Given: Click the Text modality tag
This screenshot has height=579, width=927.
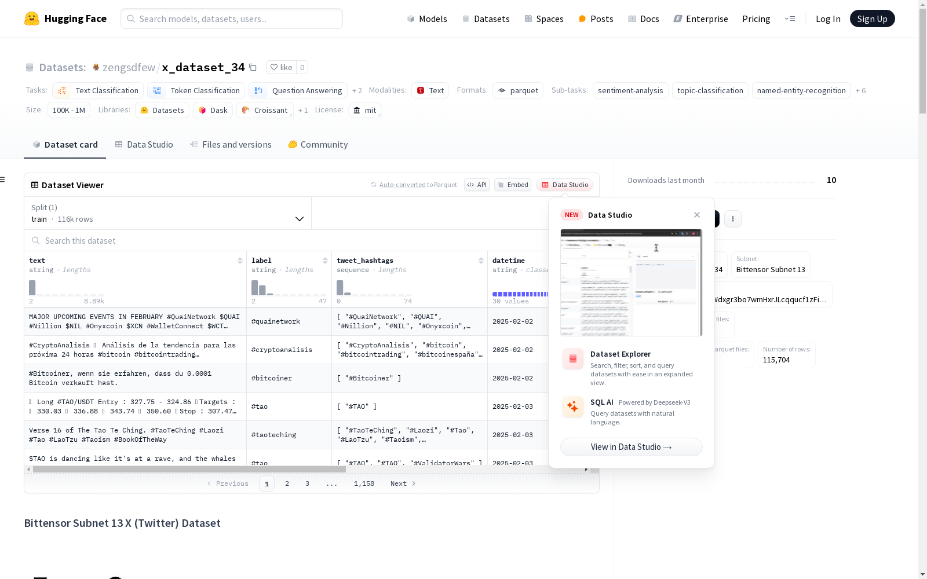Looking at the screenshot, I should (x=430, y=90).
